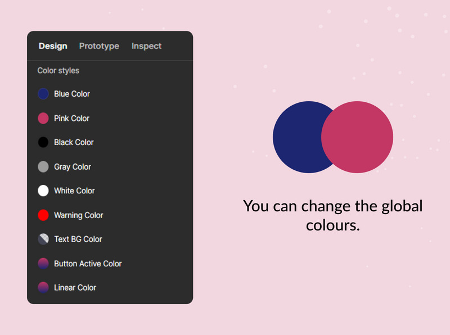Screen dimensions: 450x335
Task: Click the large dark blue circle
Action: (295, 137)
